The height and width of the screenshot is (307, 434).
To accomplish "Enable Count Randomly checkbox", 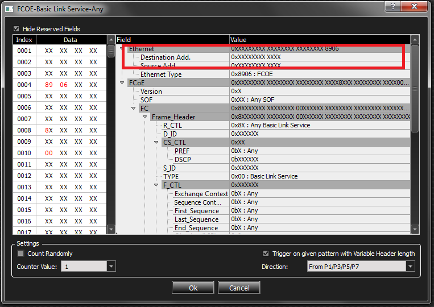I will coord(20,254).
